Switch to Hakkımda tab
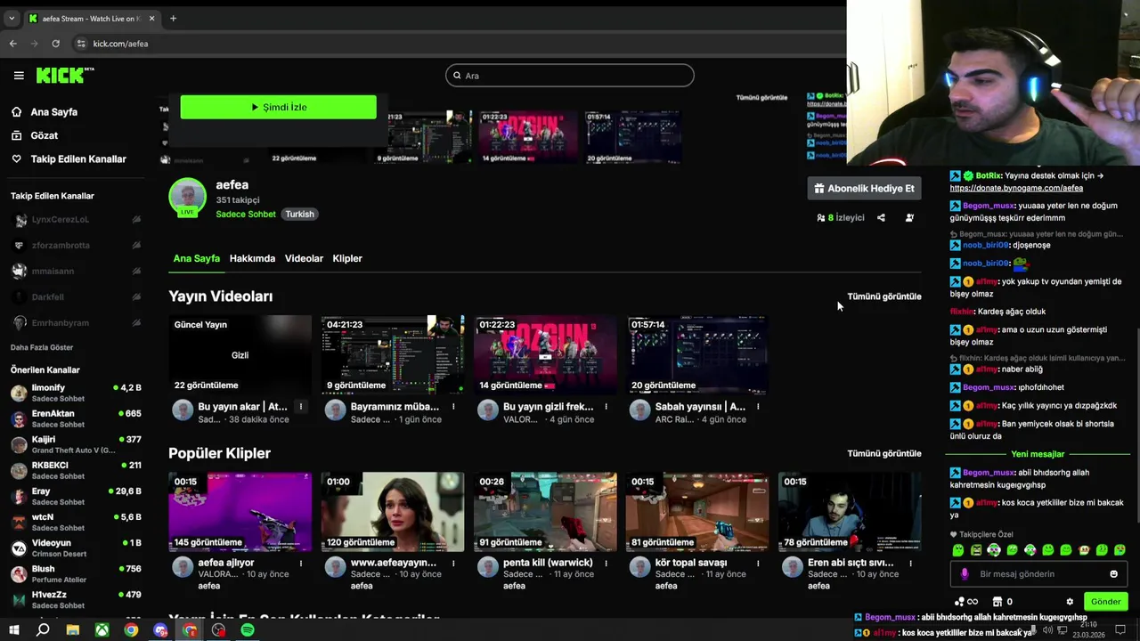The image size is (1140, 641). pos(252,258)
